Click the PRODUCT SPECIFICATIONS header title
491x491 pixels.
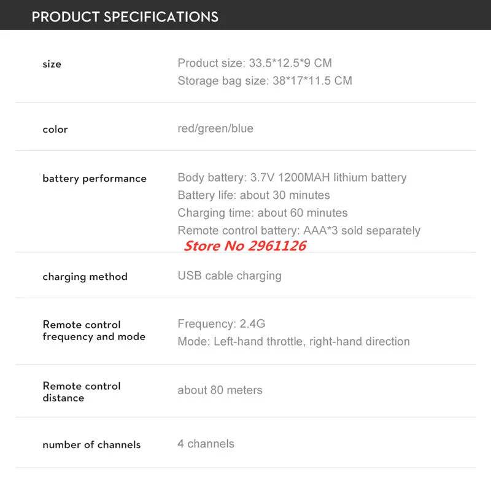pos(125,17)
